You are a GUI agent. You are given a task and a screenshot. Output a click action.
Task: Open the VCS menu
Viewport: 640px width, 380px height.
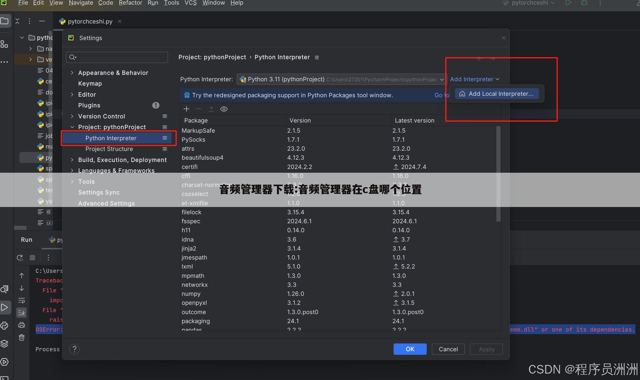click(x=190, y=3)
